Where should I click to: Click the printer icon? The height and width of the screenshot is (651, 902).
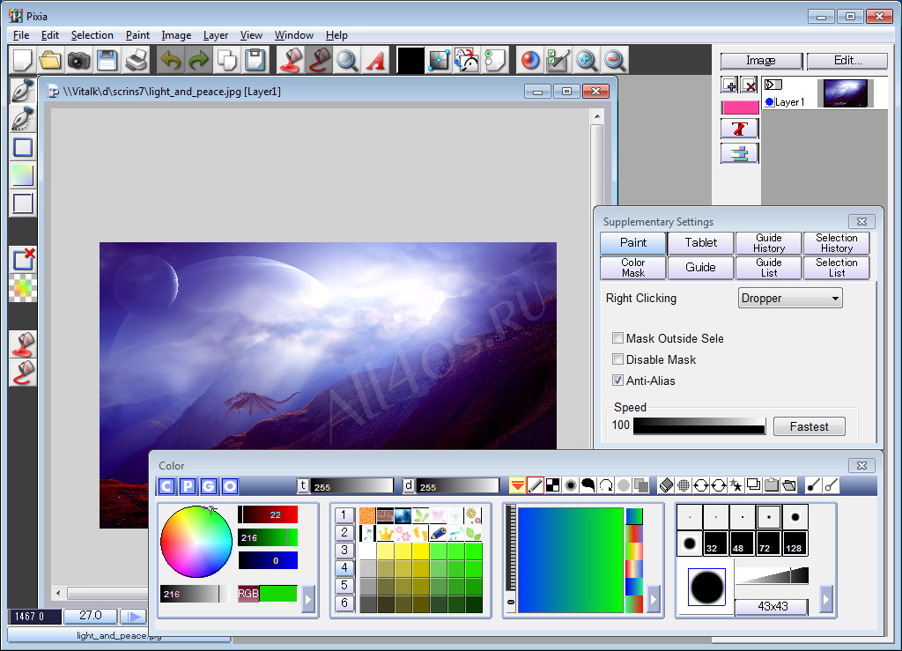(136, 60)
